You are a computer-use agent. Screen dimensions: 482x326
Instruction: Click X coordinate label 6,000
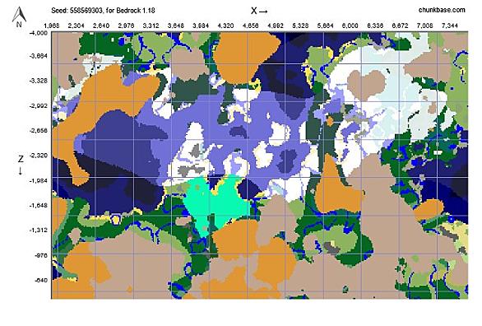click(x=350, y=26)
